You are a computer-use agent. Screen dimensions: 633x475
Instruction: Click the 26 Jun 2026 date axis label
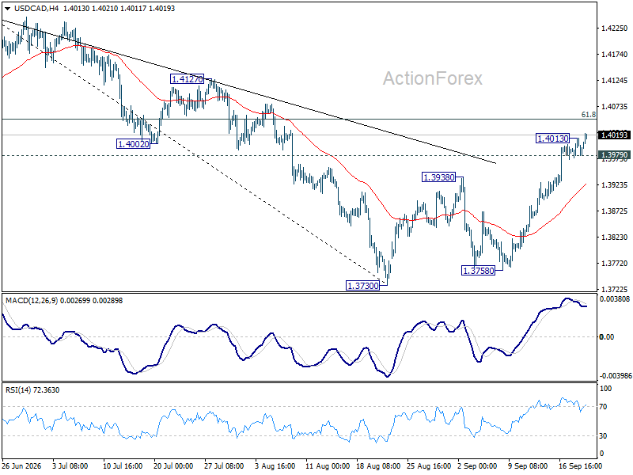pyautogui.click(x=22, y=465)
